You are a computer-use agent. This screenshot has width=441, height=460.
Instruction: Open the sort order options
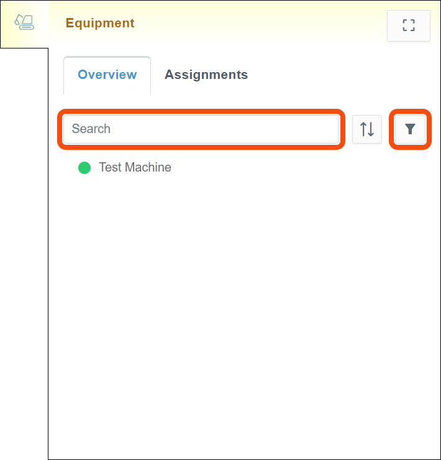click(x=367, y=129)
